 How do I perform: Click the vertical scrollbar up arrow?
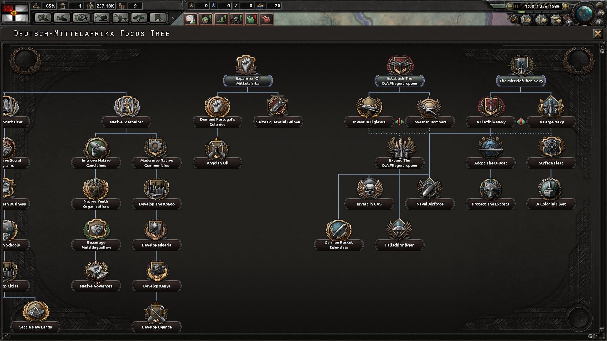602,46
